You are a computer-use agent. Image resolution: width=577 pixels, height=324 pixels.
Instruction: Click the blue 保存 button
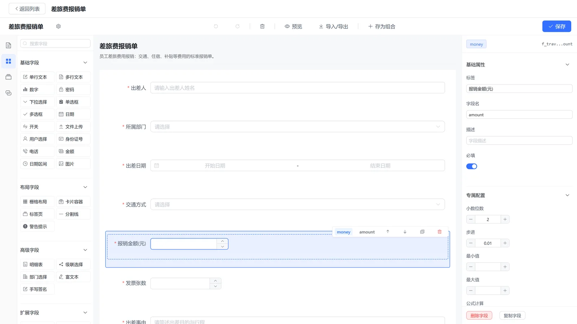(556, 26)
